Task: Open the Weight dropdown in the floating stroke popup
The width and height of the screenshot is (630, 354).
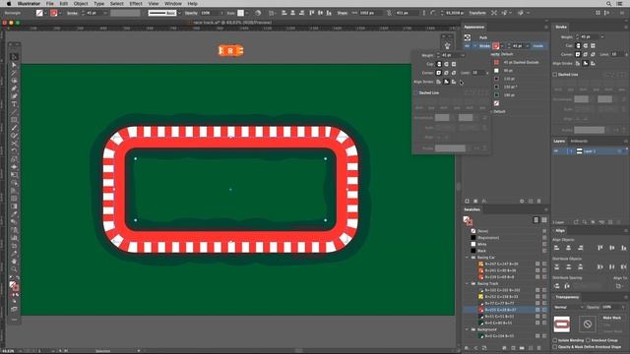Action: click(x=463, y=55)
